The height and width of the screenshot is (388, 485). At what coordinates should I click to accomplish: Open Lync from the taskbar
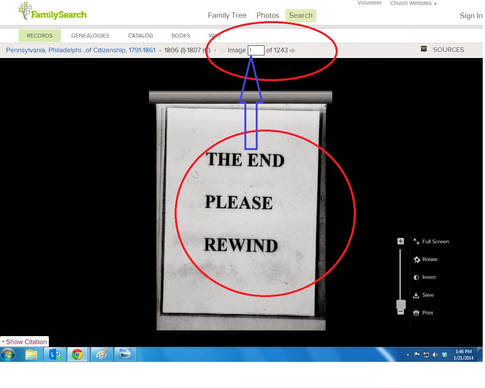(55, 355)
